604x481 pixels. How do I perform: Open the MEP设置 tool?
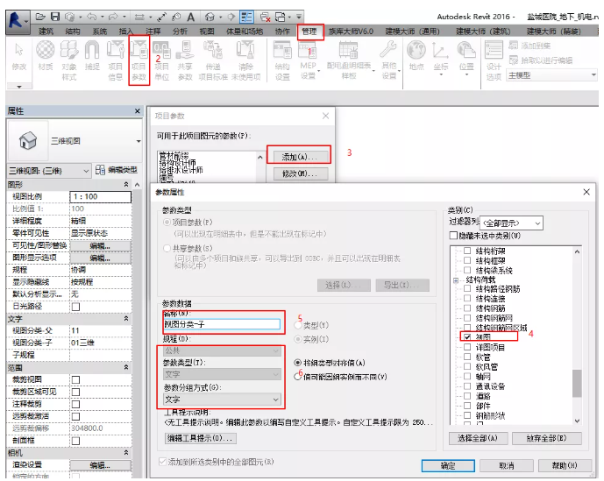(308, 60)
